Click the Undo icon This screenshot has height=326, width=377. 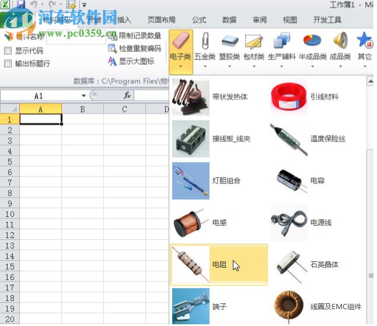(x=34, y=4)
